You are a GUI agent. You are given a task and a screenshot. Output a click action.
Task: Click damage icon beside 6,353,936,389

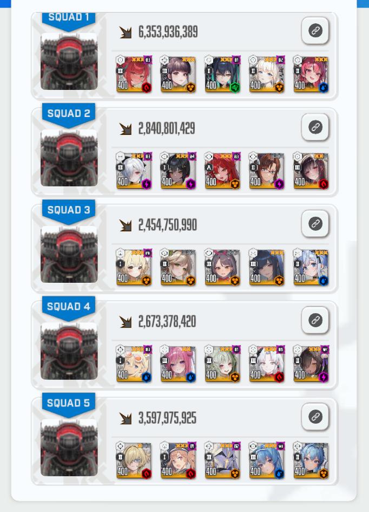coord(125,32)
